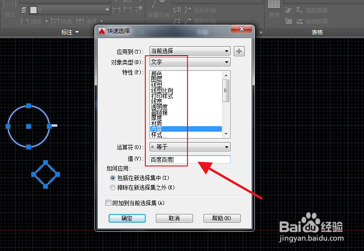The image size is (364, 251).
Task: Select the 线性 dimension tool
Action: click(31, 21)
